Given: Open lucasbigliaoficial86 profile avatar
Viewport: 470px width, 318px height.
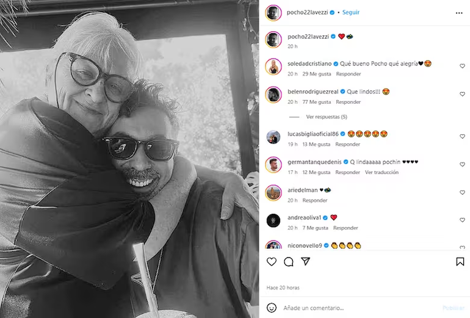Looking at the screenshot, I should (273, 137).
